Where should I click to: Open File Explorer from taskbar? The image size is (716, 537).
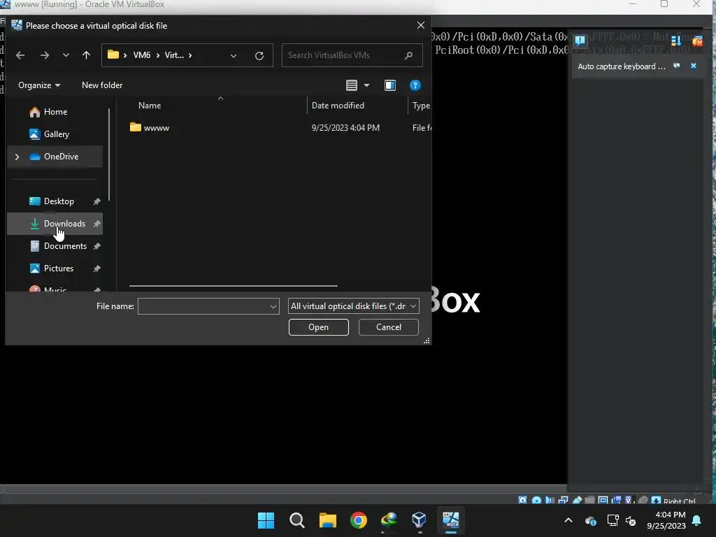[x=328, y=520]
